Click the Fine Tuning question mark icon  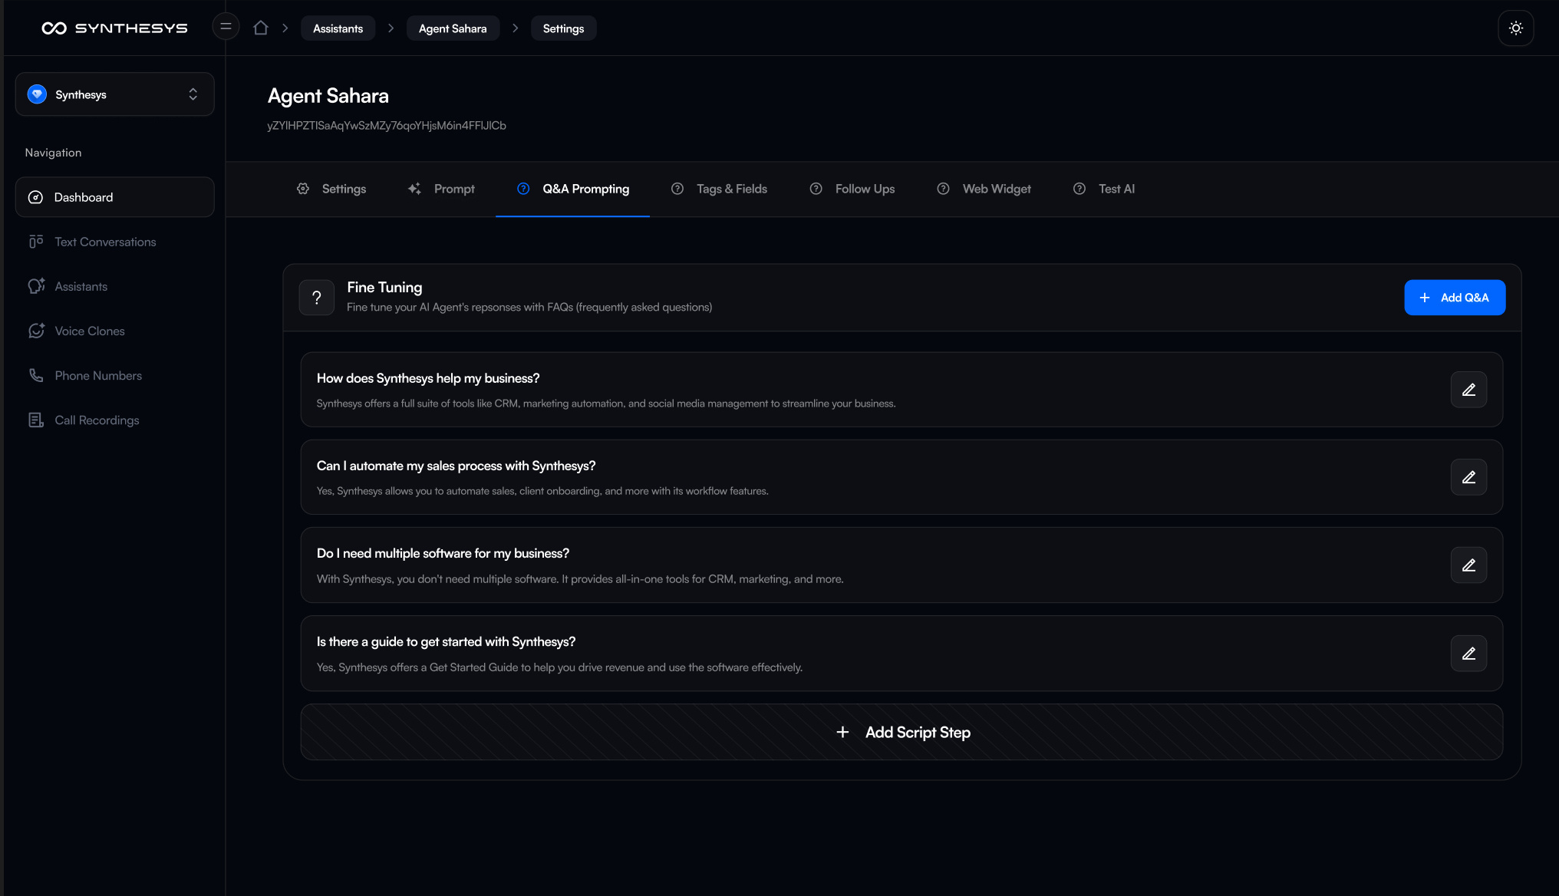[x=317, y=298]
